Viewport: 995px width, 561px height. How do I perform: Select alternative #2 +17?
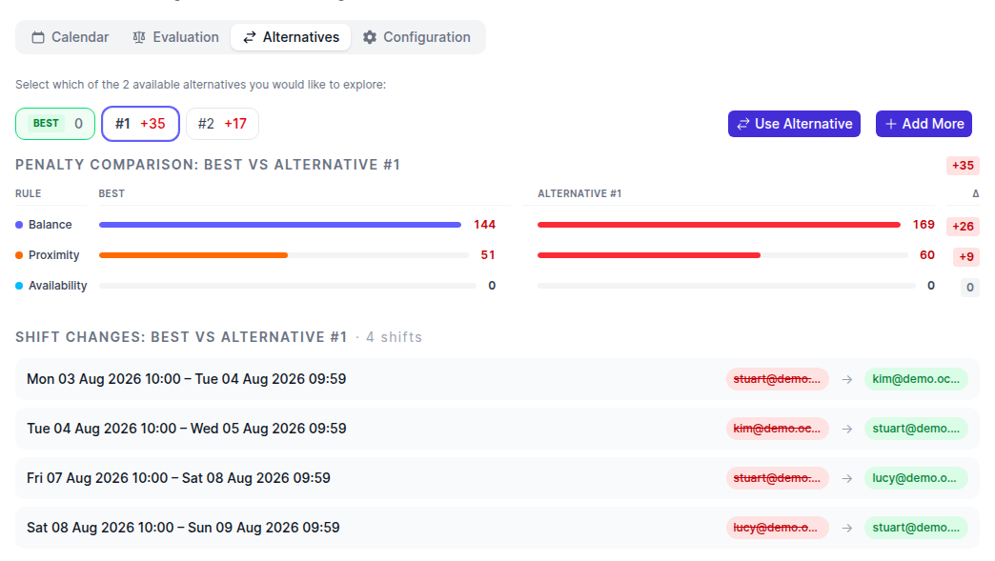click(x=222, y=124)
